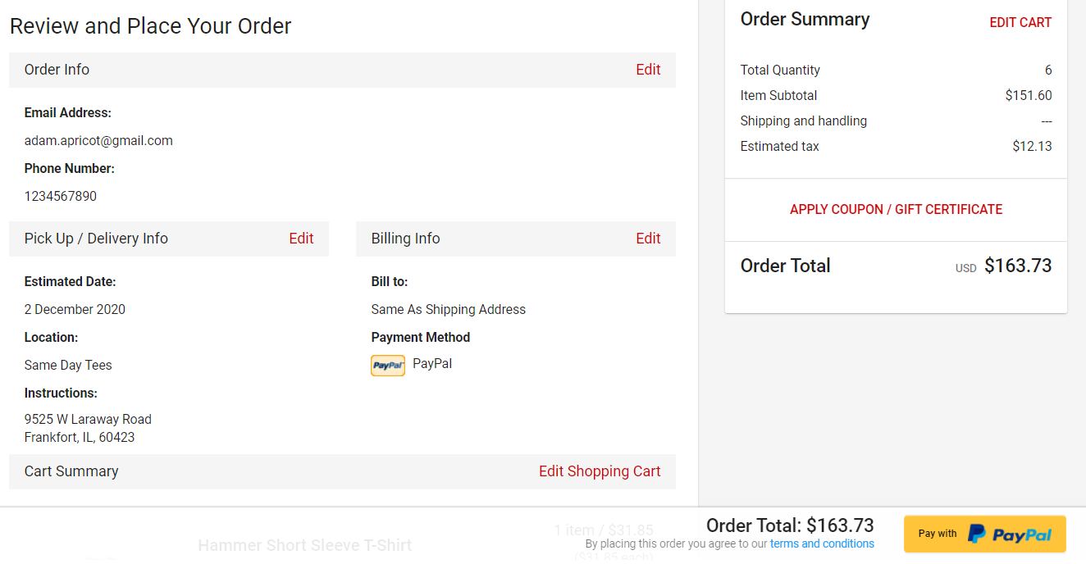Image resolution: width=1086 pixels, height=564 pixels.
Task: Click the 9525 W Laraway Road address
Action: coord(88,419)
